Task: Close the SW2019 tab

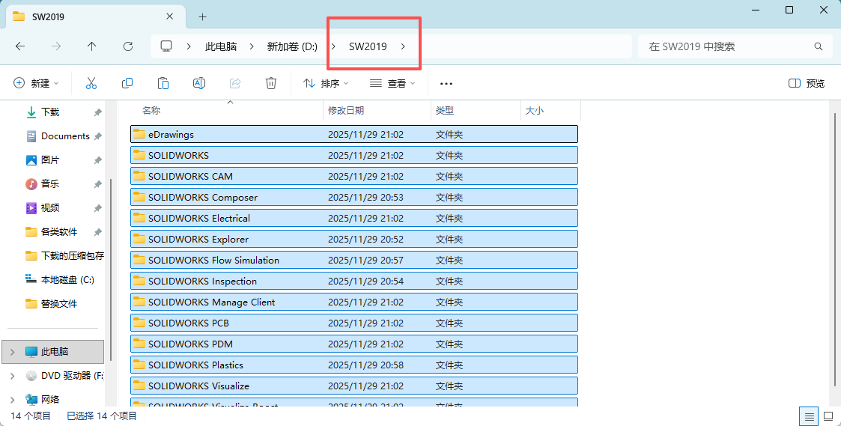Action: [169, 16]
